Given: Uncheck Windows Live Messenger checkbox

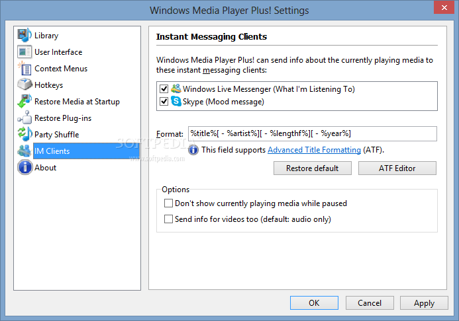Looking at the screenshot, I should coord(164,89).
